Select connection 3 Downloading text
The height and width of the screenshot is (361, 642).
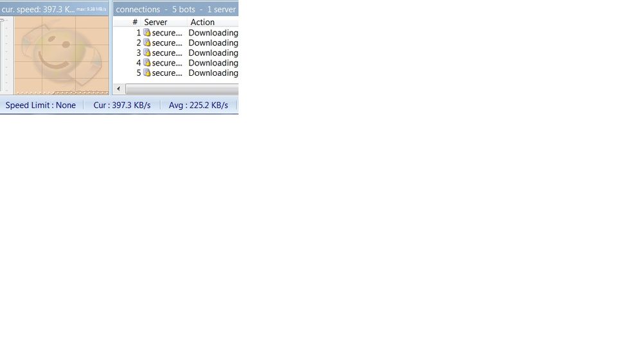(x=213, y=53)
